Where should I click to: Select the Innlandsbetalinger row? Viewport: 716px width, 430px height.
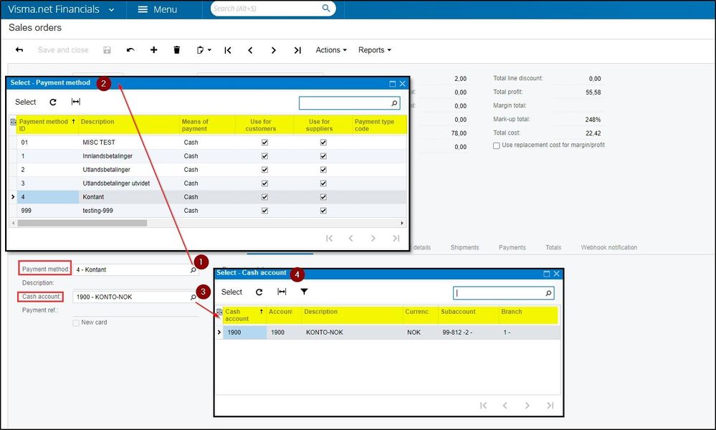coord(209,156)
